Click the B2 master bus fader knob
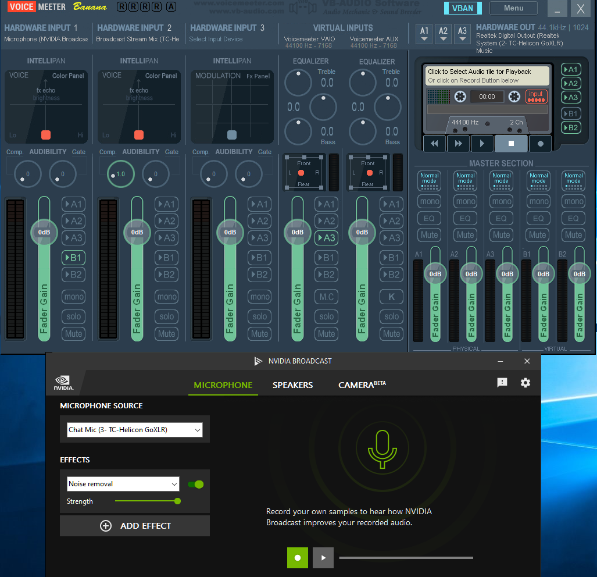Image resolution: width=597 pixels, height=577 pixels. 579,274
